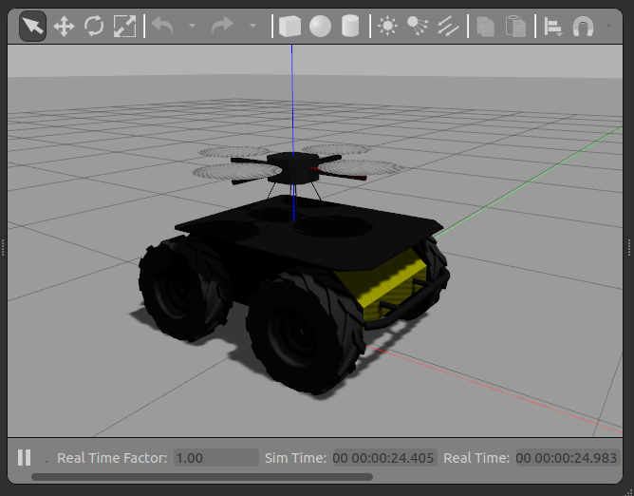Viewport: 634px width, 496px height.
Task: Click the Sim Time label
Action: coord(295,458)
